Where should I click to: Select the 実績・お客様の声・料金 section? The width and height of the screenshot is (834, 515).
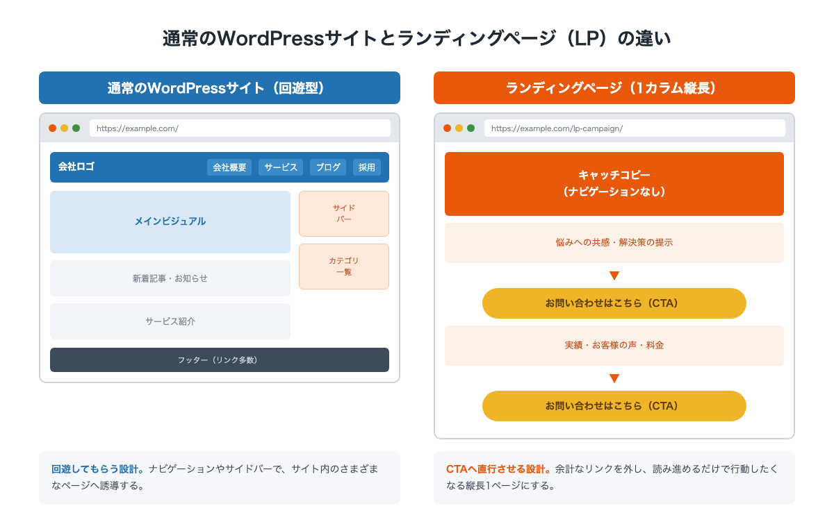click(x=614, y=346)
